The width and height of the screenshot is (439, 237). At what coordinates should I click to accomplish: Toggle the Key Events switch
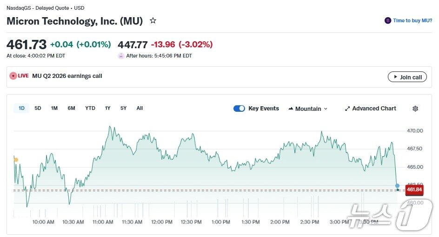239,109
